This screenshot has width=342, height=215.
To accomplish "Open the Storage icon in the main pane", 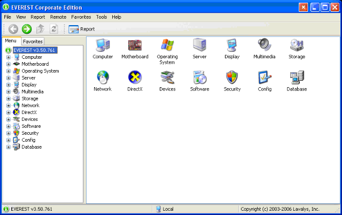I will click(297, 45).
